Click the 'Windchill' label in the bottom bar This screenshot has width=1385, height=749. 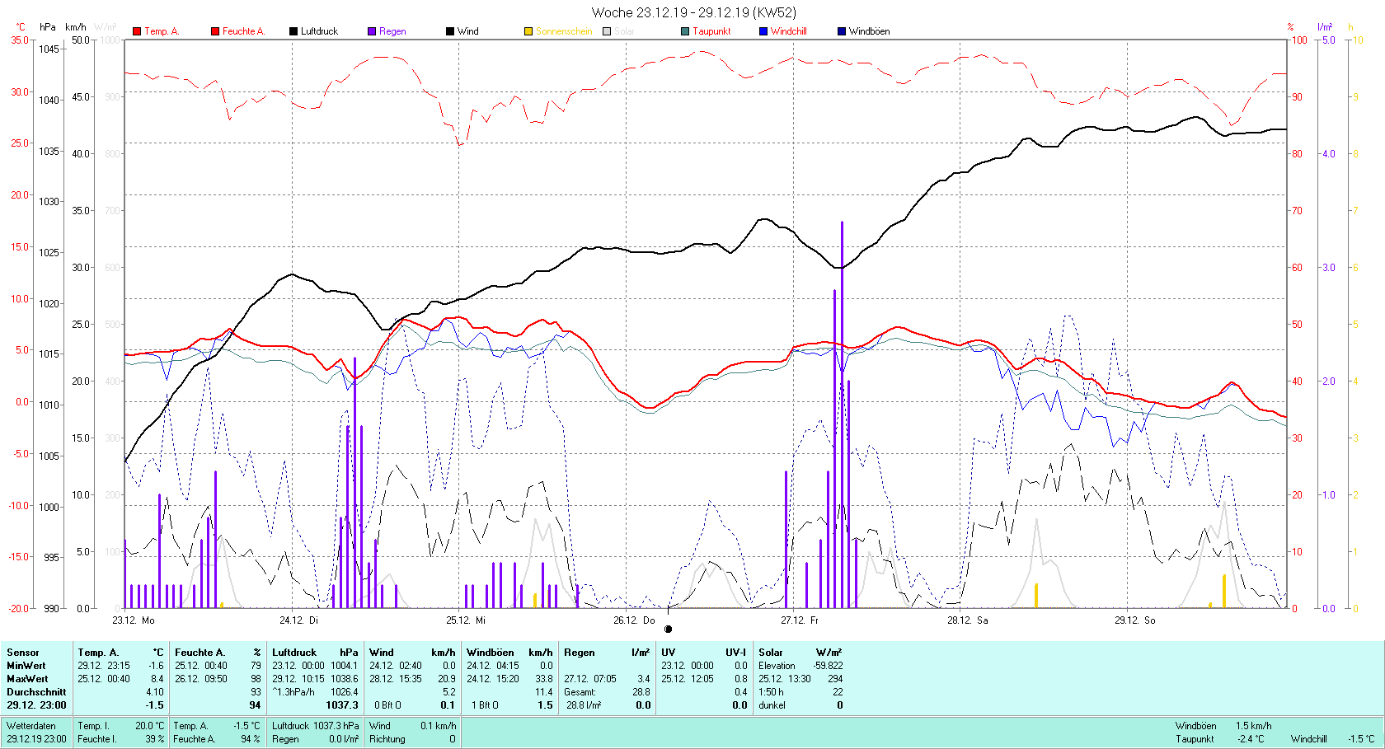tap(1309, 739)
